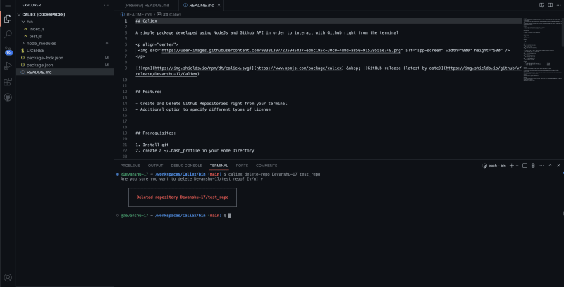Open the Extensions view
Screen dimensions: 564x287
click(8, 82)
